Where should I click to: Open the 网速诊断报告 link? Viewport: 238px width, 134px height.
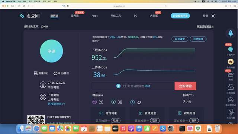tap(205, 26)
